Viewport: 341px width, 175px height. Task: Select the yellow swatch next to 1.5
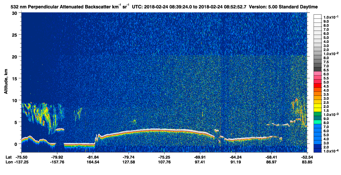[317, 110]
